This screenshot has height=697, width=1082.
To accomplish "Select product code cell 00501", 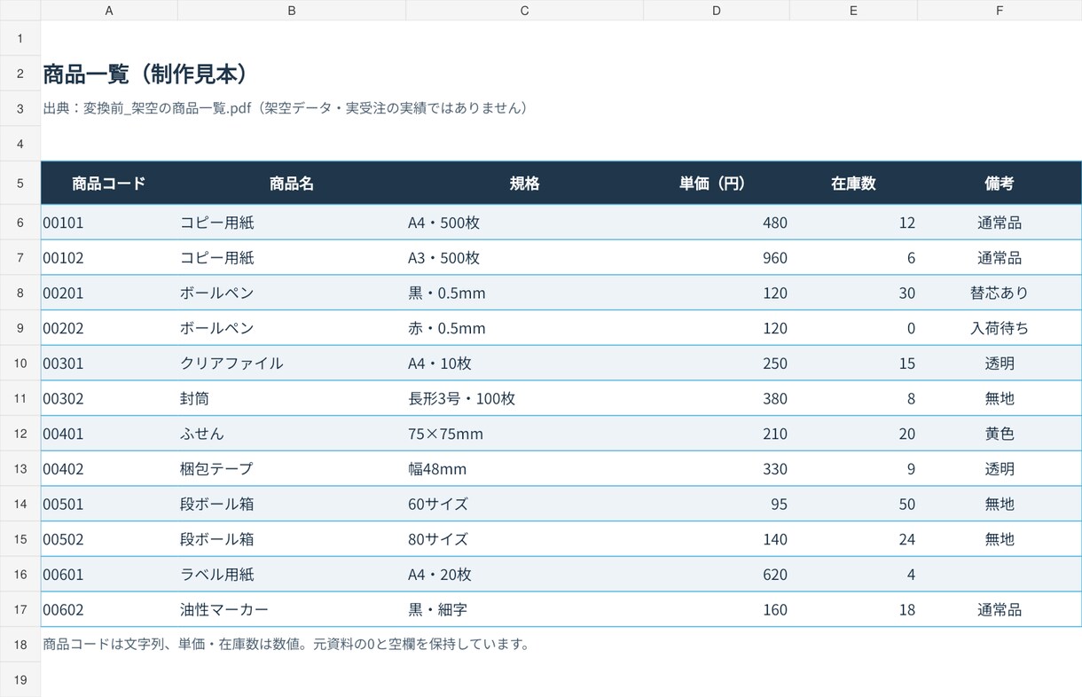I will tap(109, 504).
